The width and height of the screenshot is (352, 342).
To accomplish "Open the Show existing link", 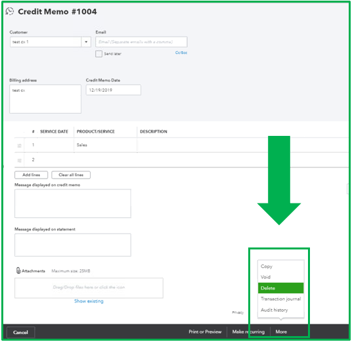I will click(x=89, y=301).
